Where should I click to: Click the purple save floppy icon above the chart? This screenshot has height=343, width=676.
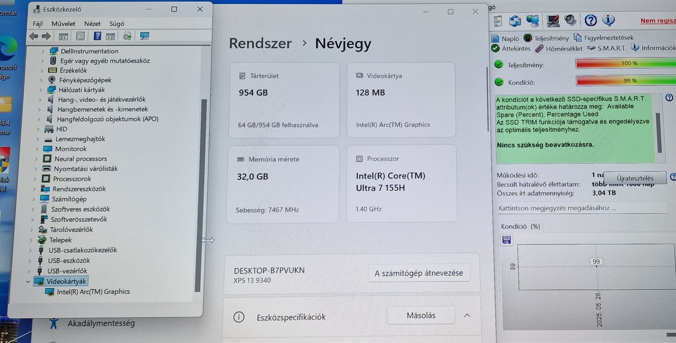click(x=507, y=240)
